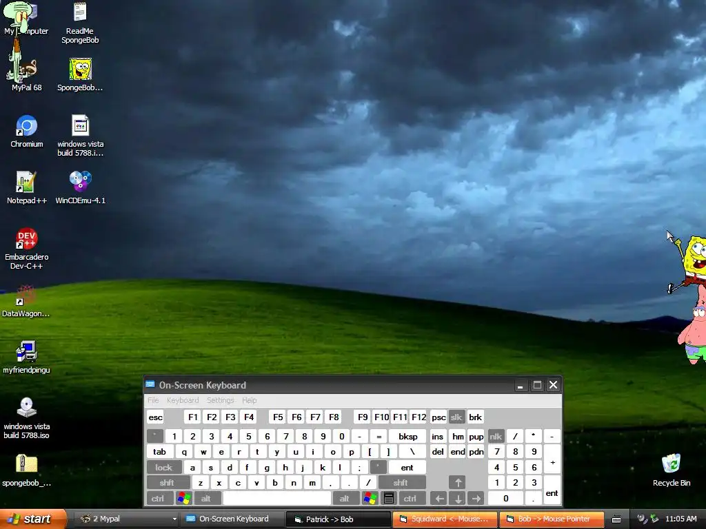Switch to Bob -> Mouse Pointer taskbar window
Viewport: 706px width, 529px height.
[x=552, y=519]
